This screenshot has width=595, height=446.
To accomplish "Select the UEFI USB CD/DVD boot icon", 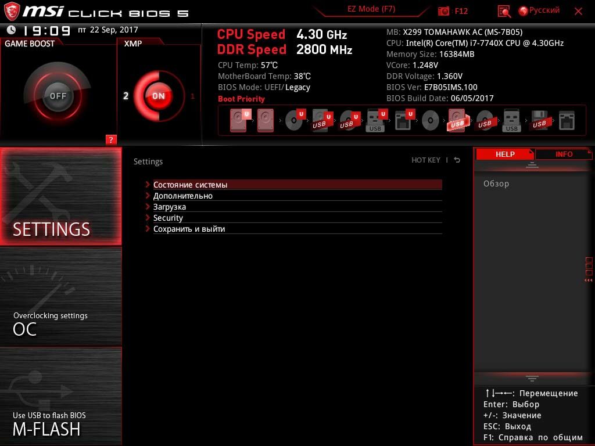I will 349,121.
